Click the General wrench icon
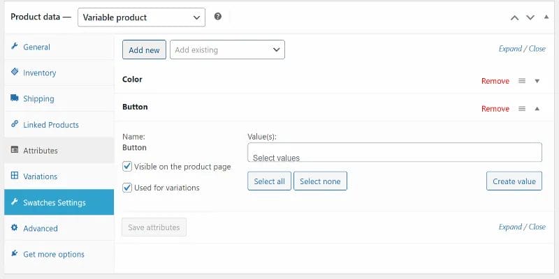559x279 pixels. 15,47
